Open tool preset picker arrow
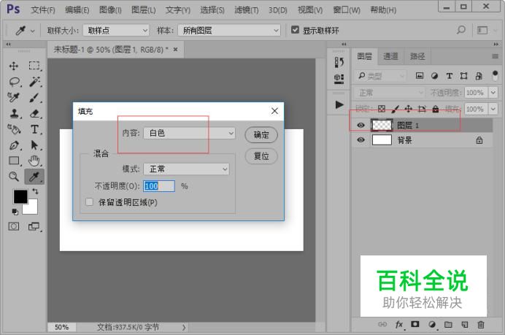The image size is (505, 335). tap(33, 31)
